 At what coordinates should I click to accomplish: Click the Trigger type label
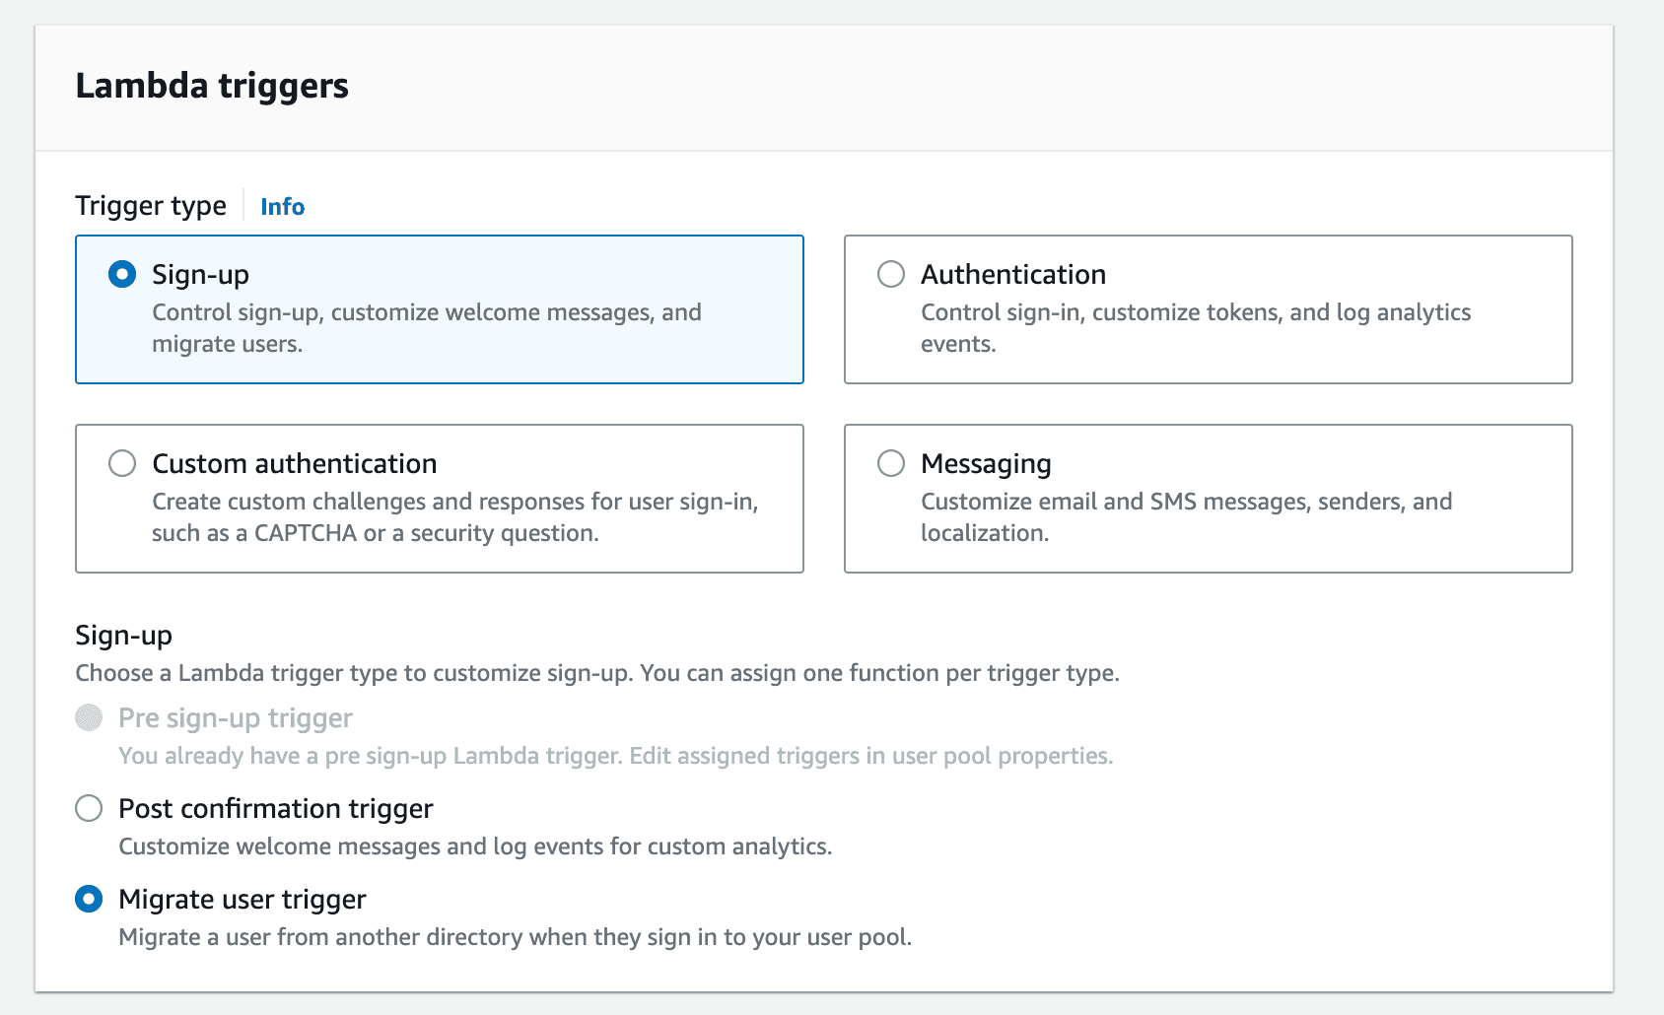point(150,206)
